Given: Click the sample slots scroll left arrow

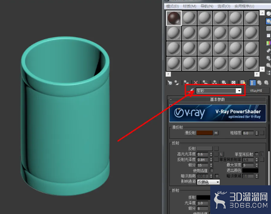Looking at the screenshot, I should 168,74.
